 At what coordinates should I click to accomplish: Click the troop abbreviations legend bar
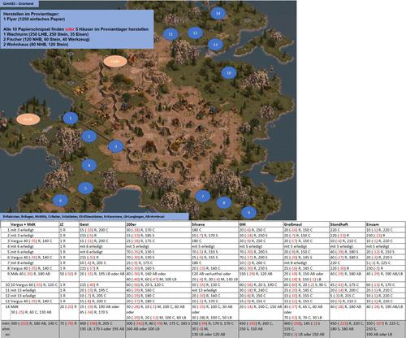tap(94, 216)
